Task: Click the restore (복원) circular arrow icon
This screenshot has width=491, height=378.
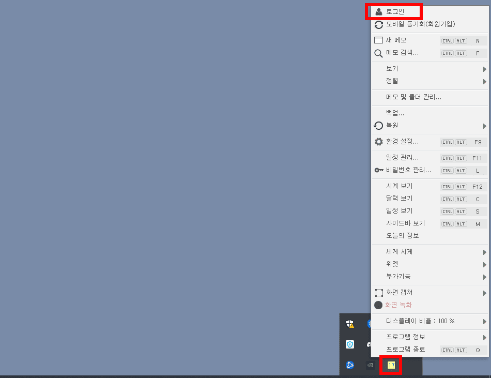Action: click(x=379, y=125)
